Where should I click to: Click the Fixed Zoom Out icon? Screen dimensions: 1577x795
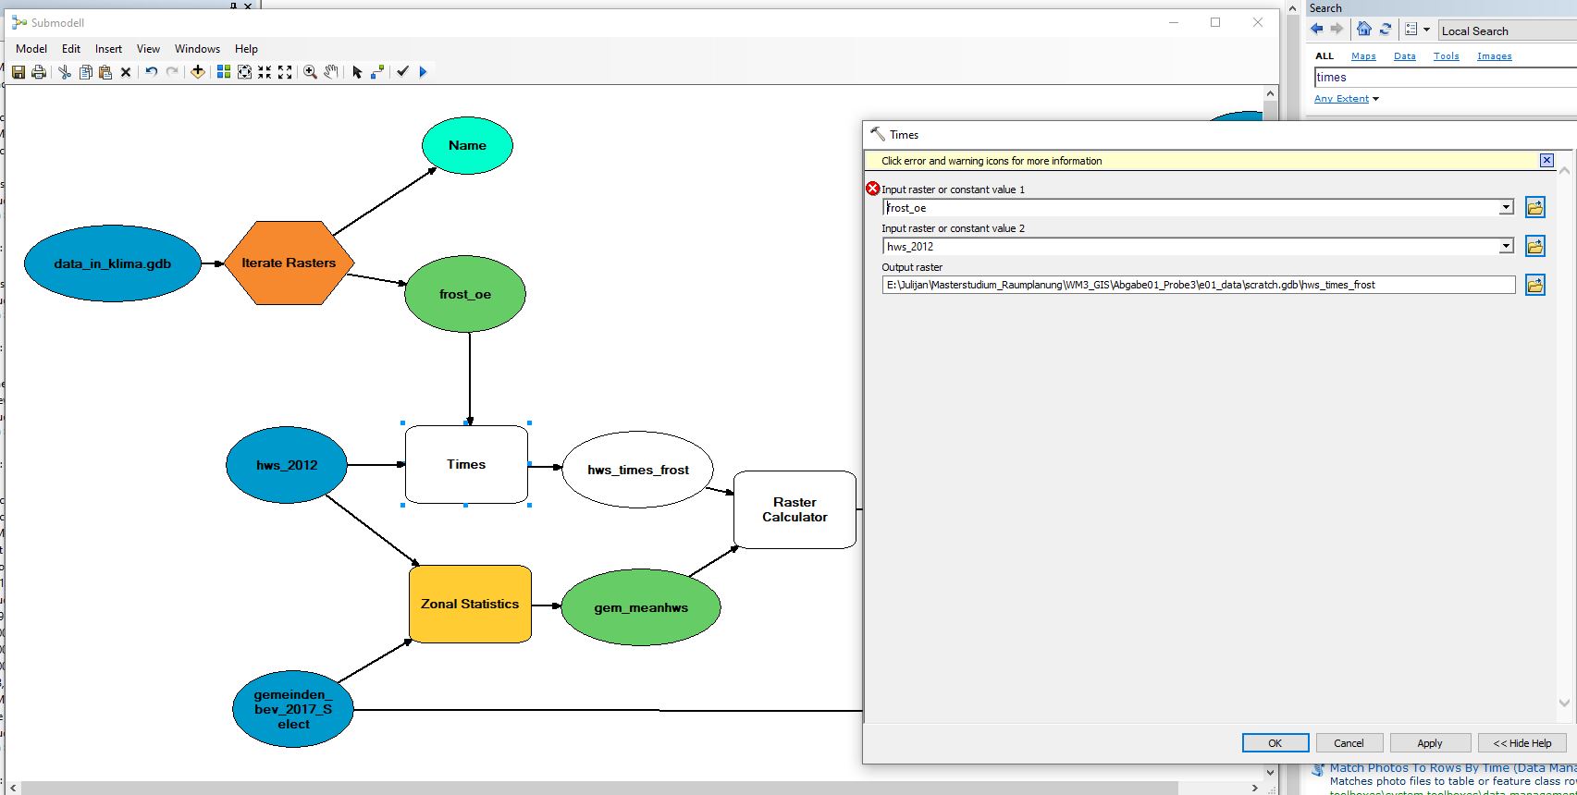285,72
